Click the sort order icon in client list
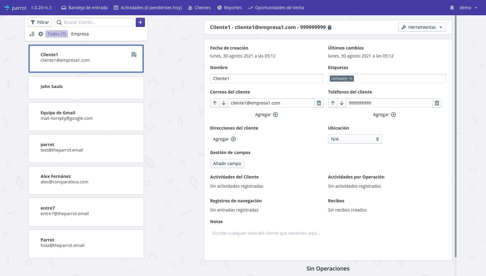 pos(32,34)
